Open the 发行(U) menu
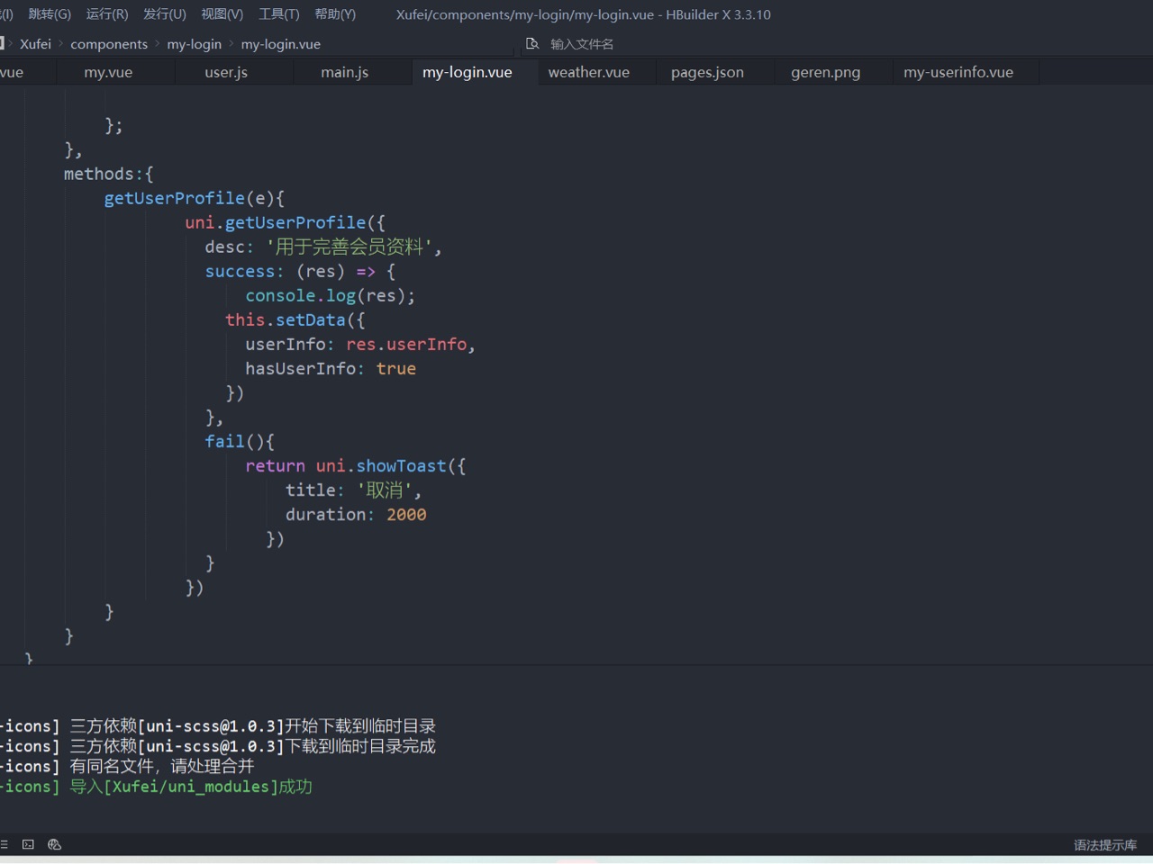Viewport: 1153px width, 864px height. pos(165,14)
